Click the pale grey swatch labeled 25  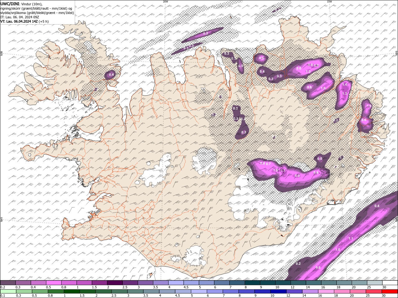[375, 282]
